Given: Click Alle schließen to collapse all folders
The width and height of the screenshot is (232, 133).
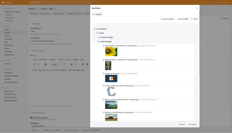Looking at the screenshot, I should 183,19.
